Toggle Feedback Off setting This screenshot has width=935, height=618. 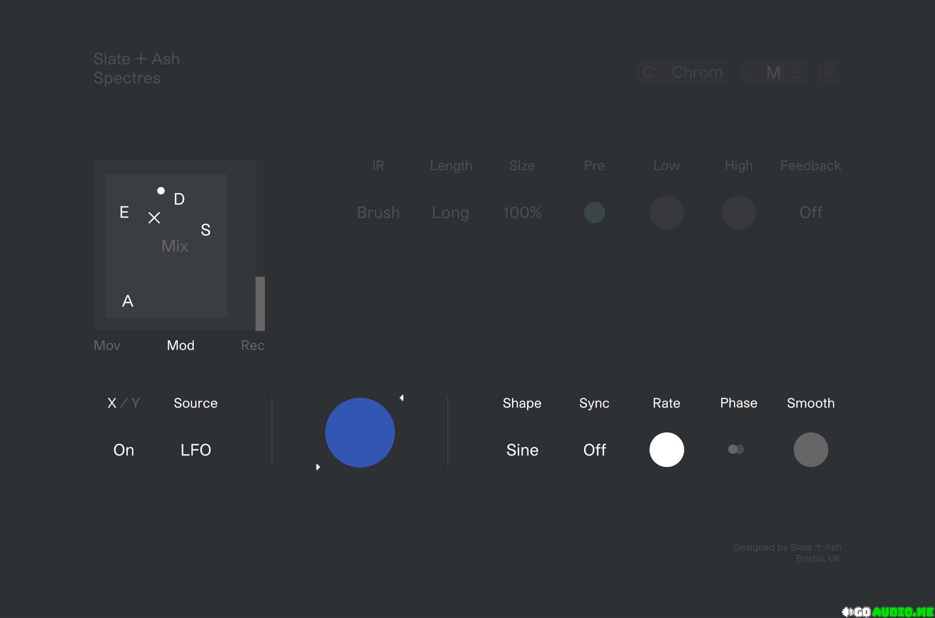pos(811,213)
